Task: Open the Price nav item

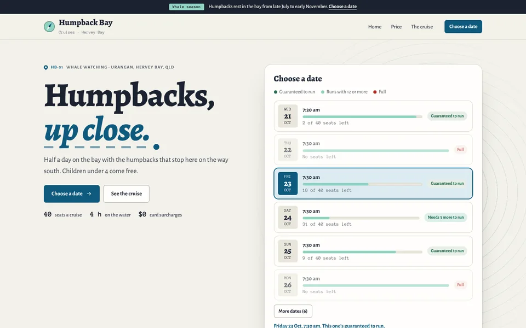Action: pyautogui.click(x=396, y=27)
